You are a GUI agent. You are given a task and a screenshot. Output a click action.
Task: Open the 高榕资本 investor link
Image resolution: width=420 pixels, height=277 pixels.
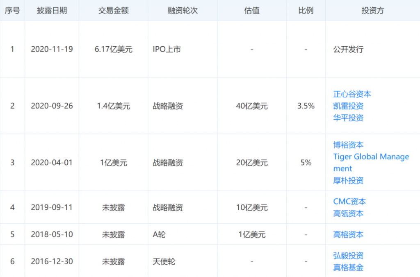pyautogui.click(x=348, y=234)
